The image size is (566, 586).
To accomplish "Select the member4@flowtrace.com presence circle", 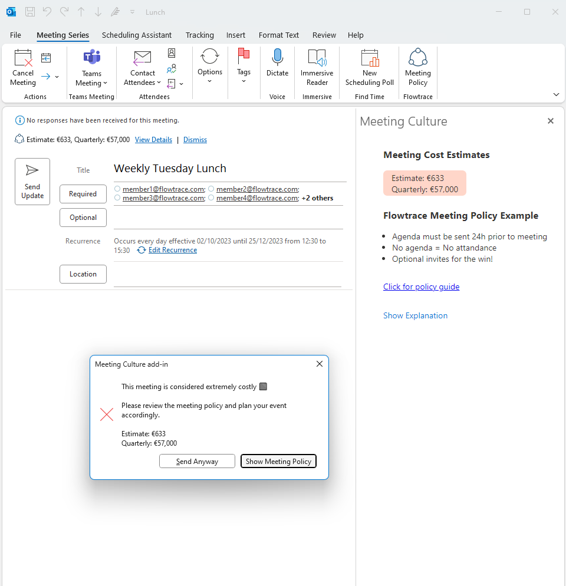I will coord(211,197).
